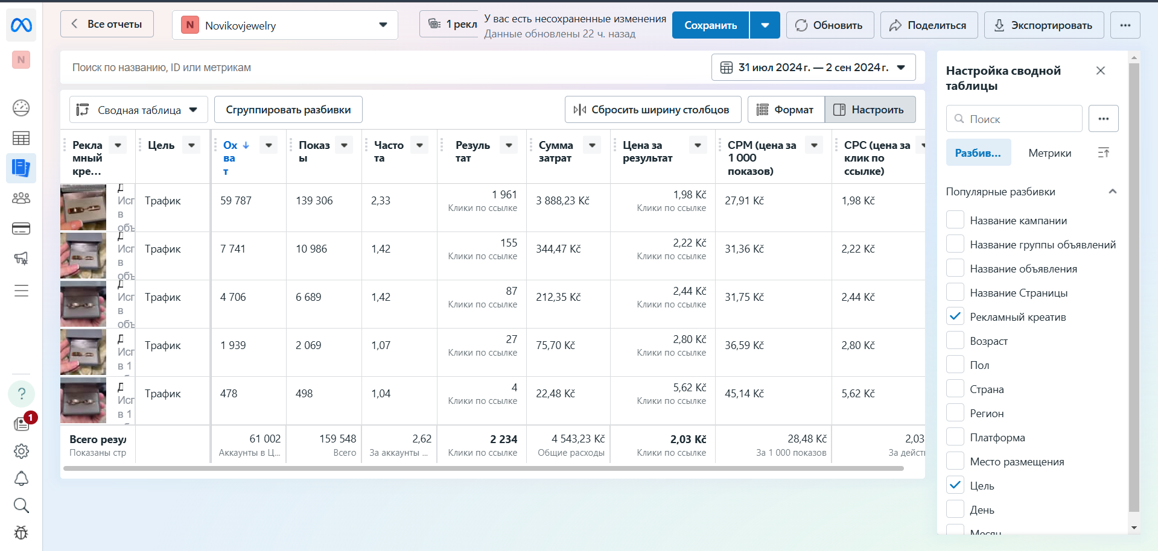Open Audiences people icon in sidebar
This screenshot has height=551, width=1158.
[x=21, y=198]
